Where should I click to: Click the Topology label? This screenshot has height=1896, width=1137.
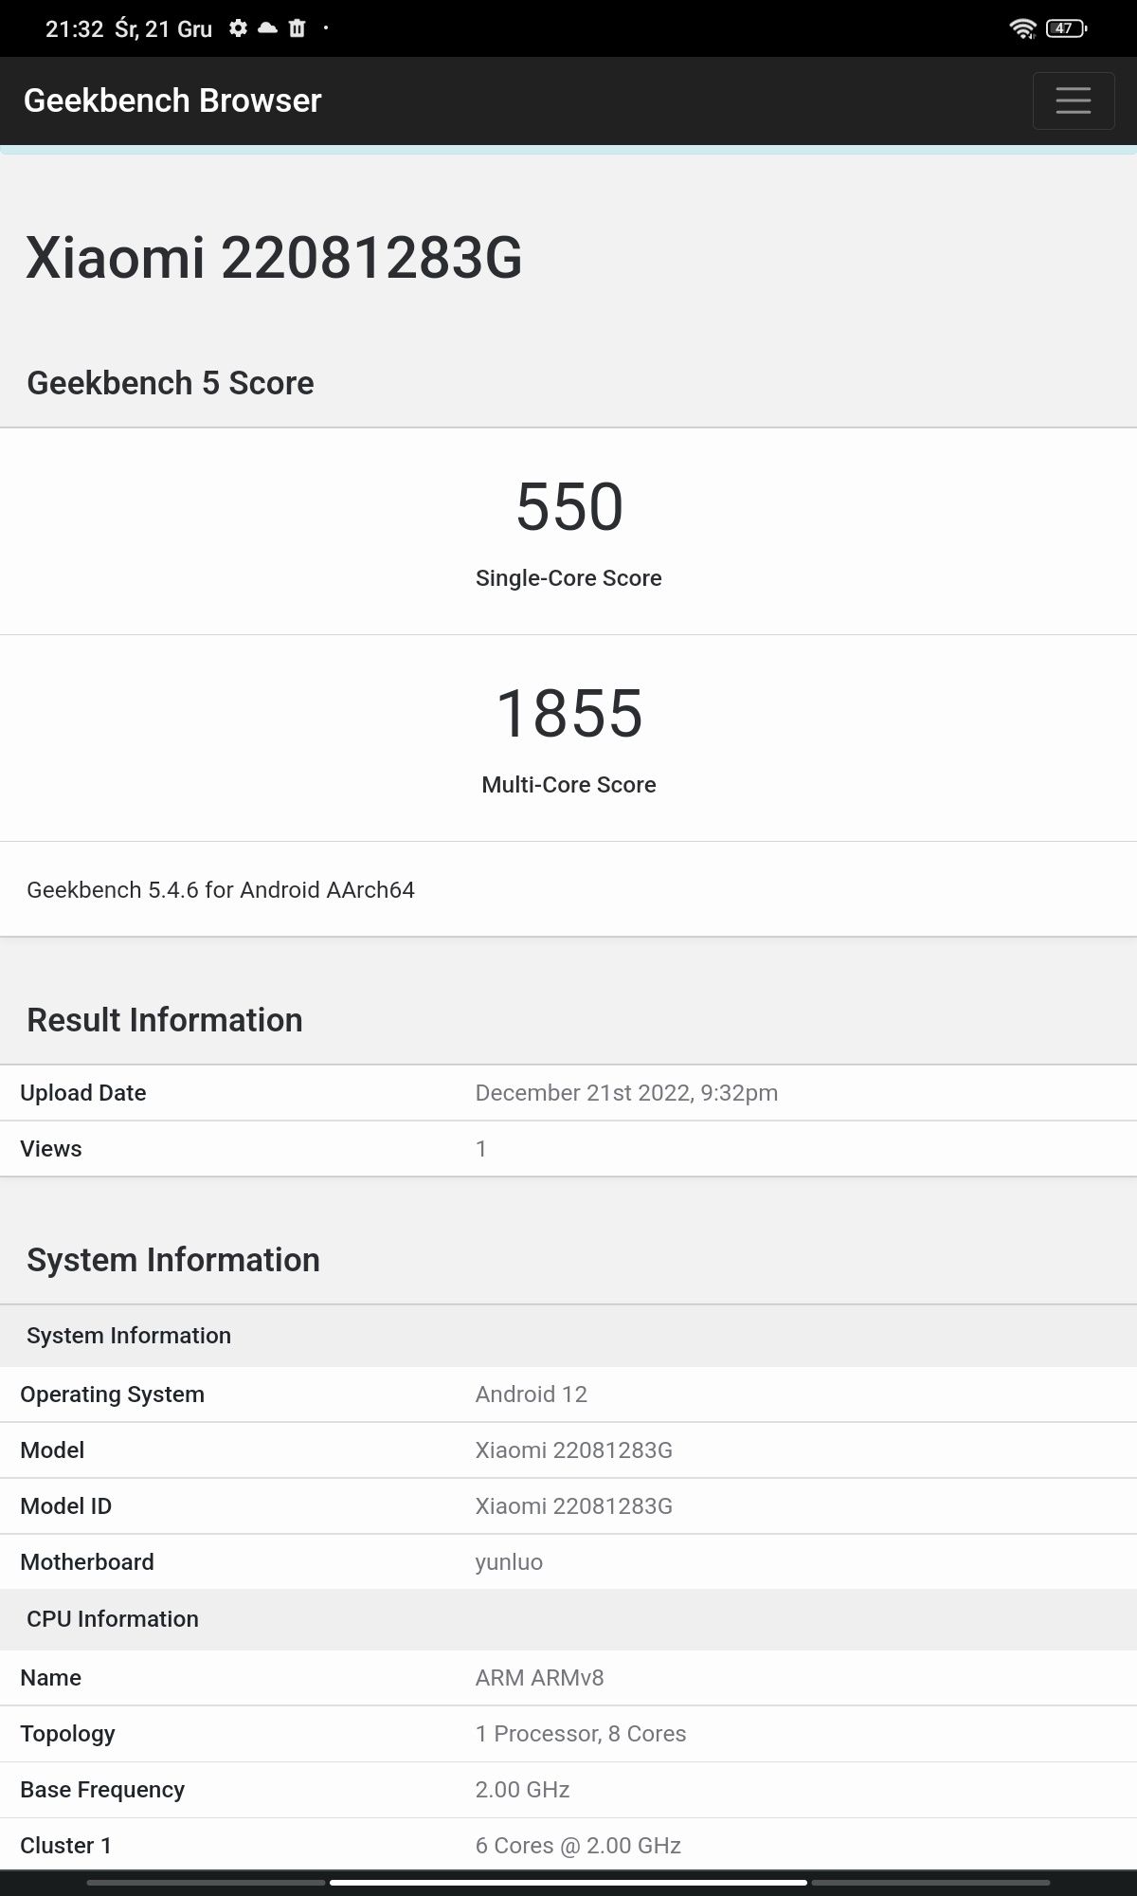(x=68, y=1734)
